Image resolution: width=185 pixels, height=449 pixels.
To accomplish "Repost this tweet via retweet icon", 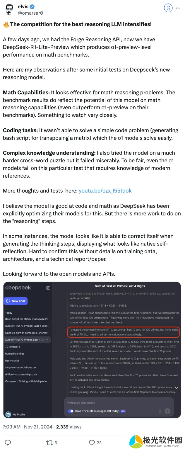I will (49, 443).
